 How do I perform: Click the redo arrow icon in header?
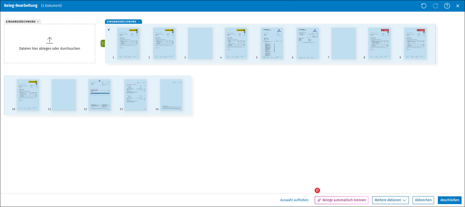pos(435,6)
